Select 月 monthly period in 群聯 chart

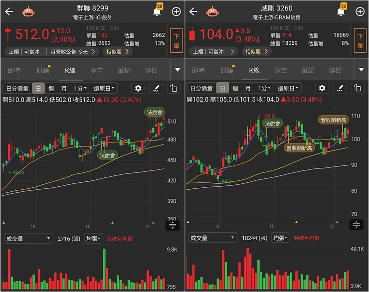coord(63,89)
